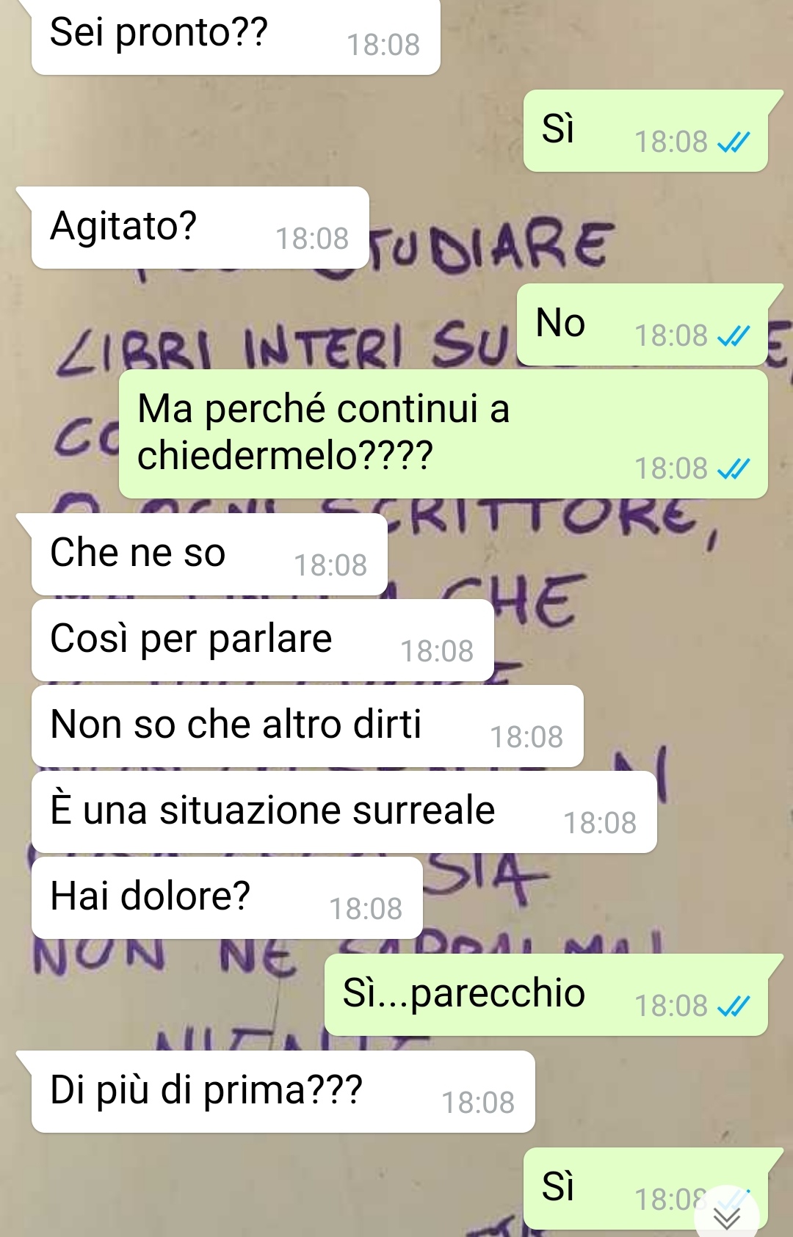Tap the 18:08 timestamp on 'Agitato?' message

point(312,239)
